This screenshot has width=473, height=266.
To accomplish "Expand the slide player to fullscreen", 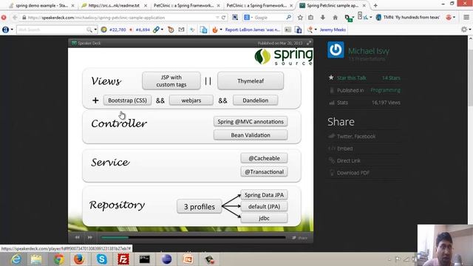I will click(x=309, y=43).
